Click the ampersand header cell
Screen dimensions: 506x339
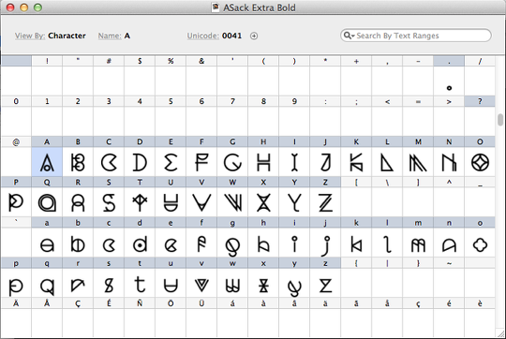pos(201,61)
